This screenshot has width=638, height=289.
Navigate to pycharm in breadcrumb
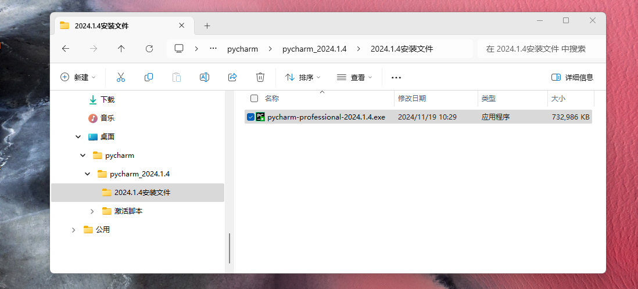[242, 49]
